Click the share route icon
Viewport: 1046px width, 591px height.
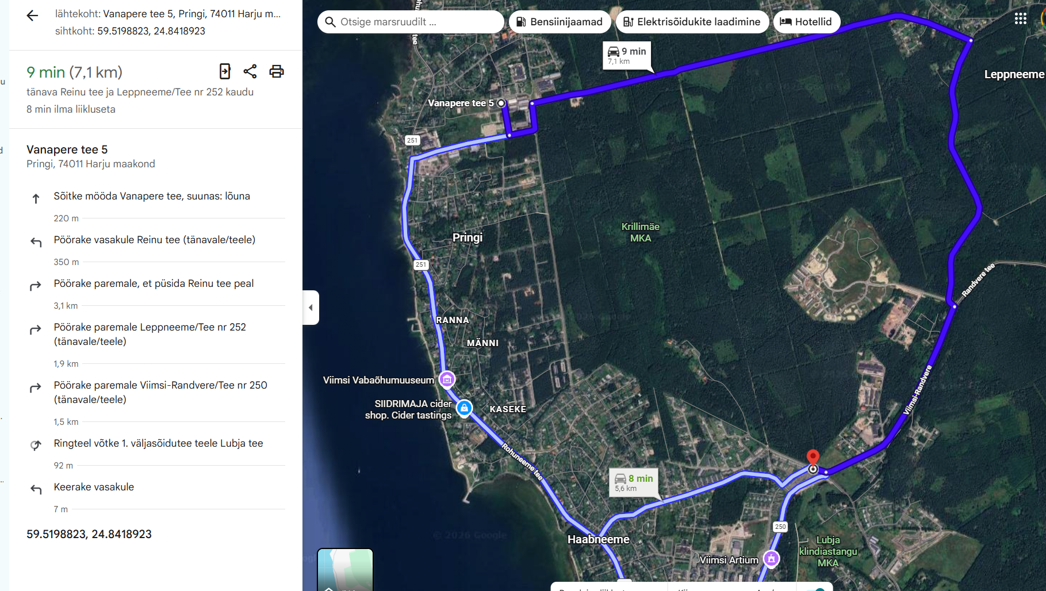pos(250,71)
